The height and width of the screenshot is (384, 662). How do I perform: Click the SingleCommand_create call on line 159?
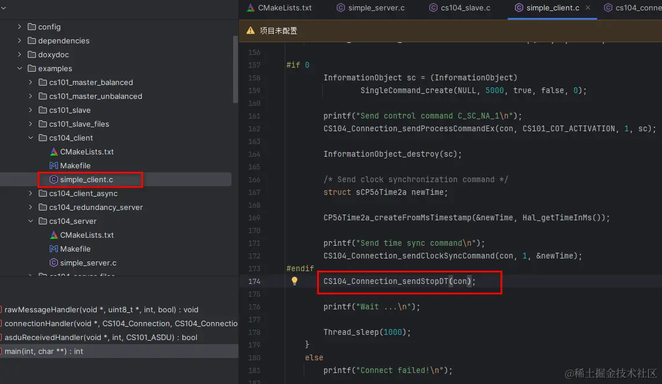473,90
